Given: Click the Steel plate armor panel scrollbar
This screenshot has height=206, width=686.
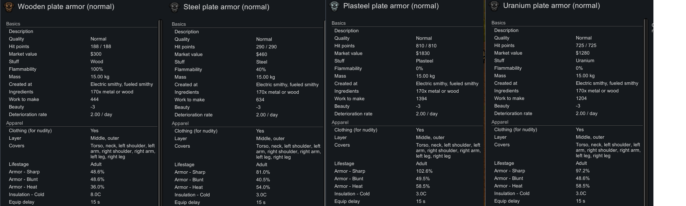Looking at the screenshot, I should (324, 103).
